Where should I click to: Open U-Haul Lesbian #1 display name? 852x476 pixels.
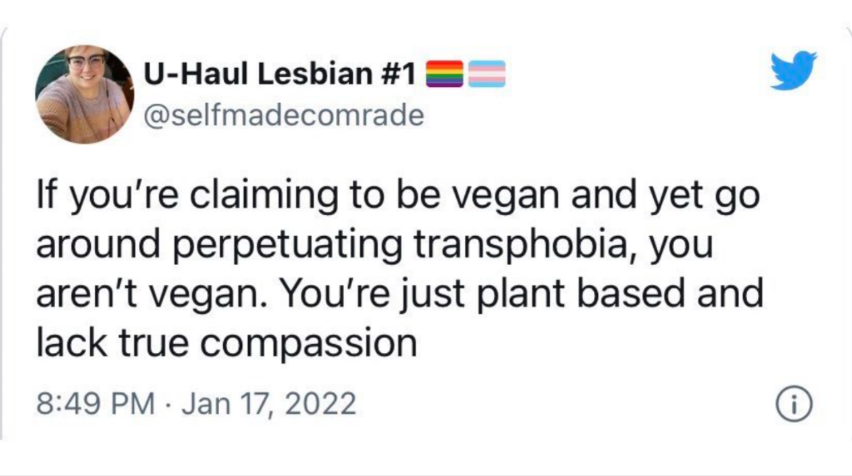(x=279, y=74)
